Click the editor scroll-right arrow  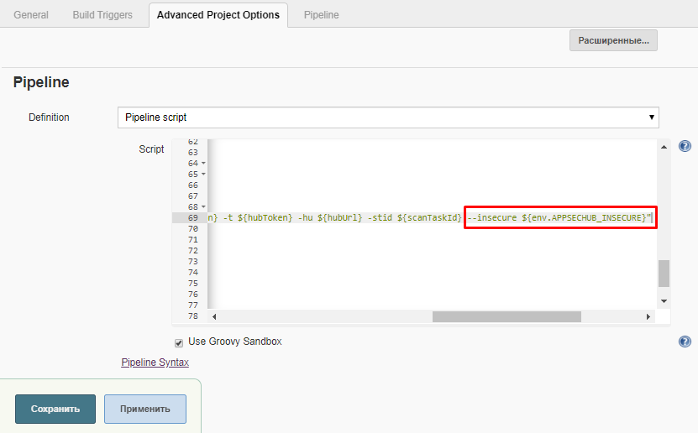[648, 317]
